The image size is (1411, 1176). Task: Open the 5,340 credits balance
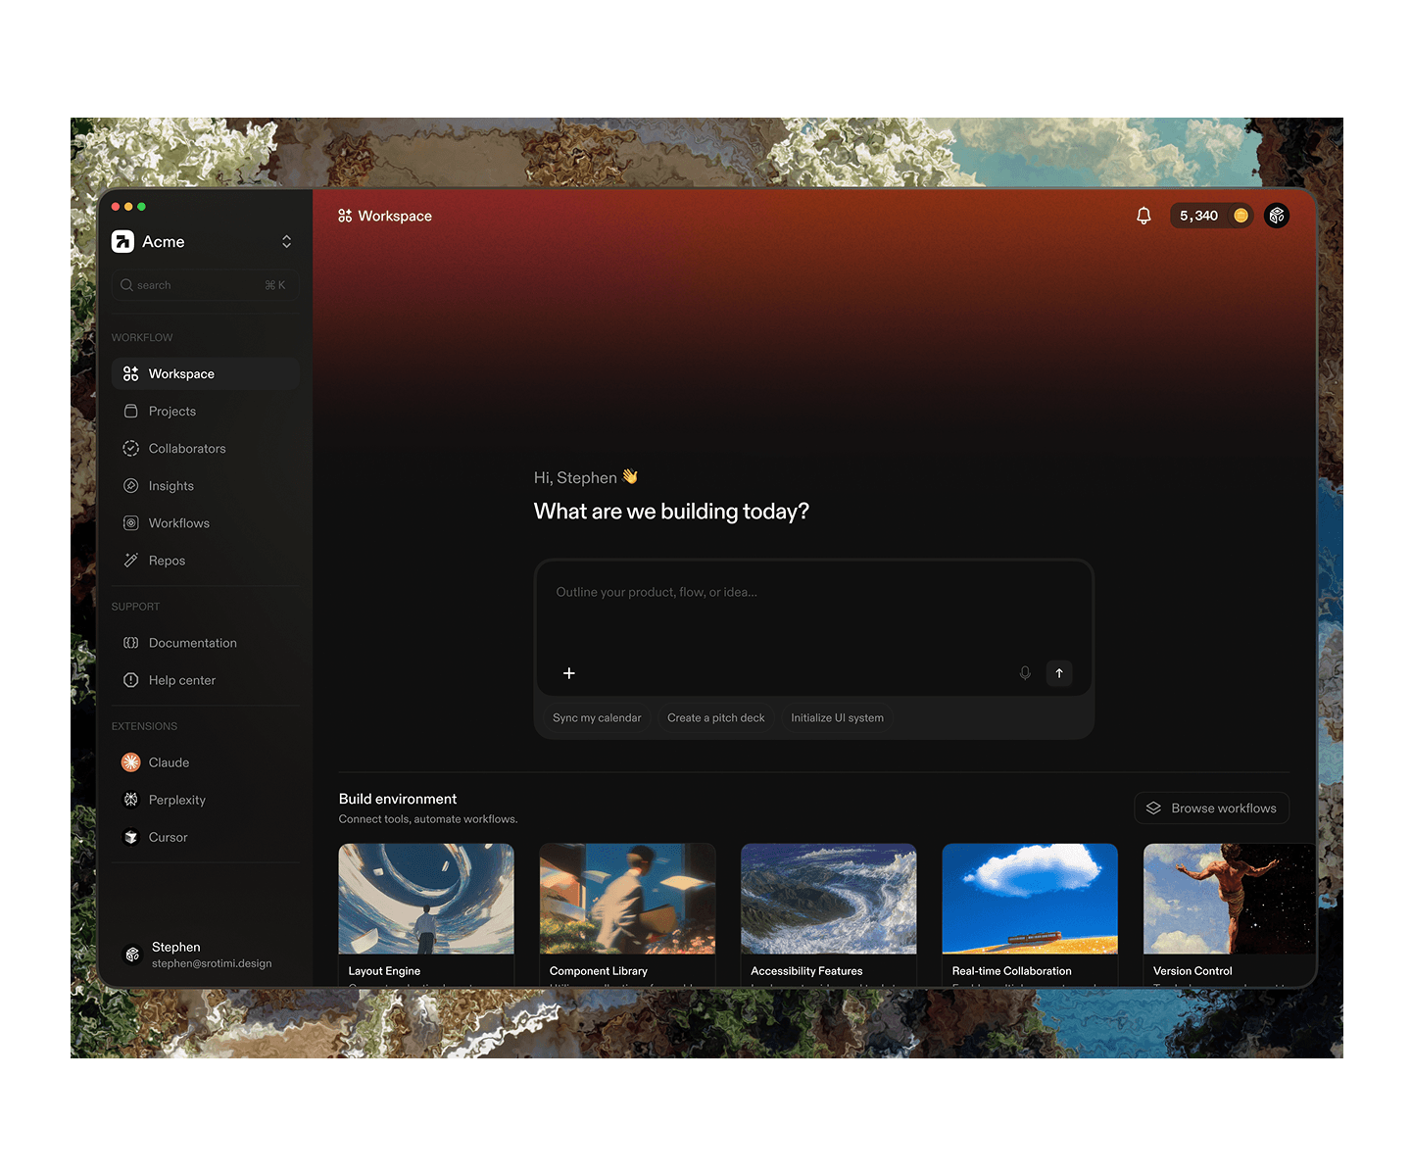tap(1211, 216)
